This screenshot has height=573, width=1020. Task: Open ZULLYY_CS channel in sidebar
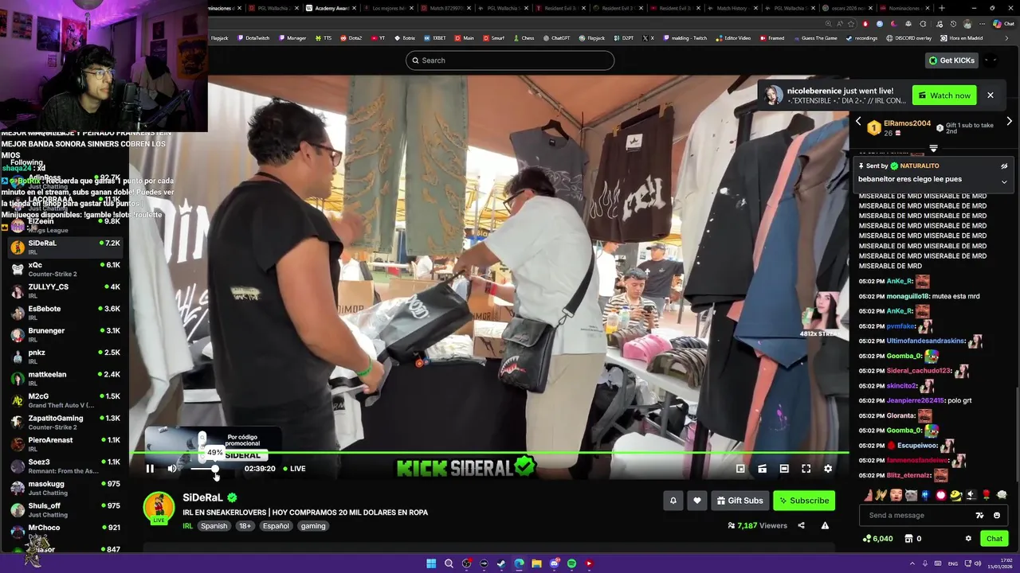tap(64, 291)
